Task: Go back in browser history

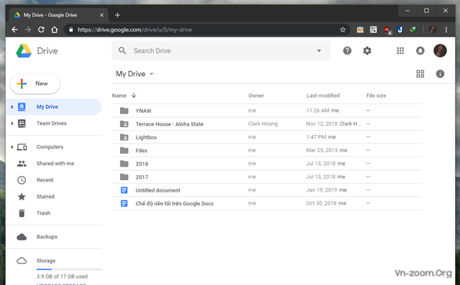Action: [14, 29]
